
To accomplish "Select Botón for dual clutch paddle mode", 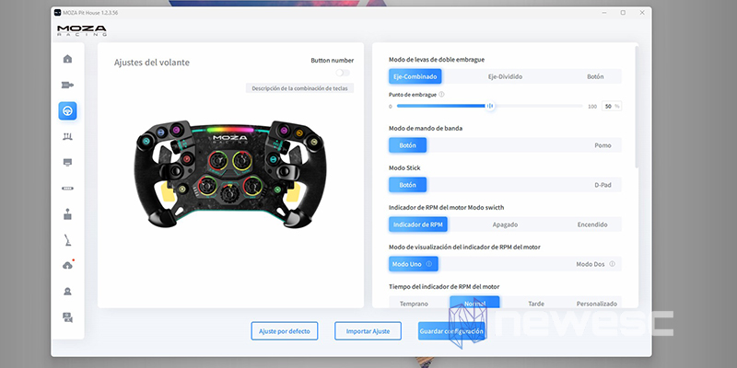I will 595,76.
